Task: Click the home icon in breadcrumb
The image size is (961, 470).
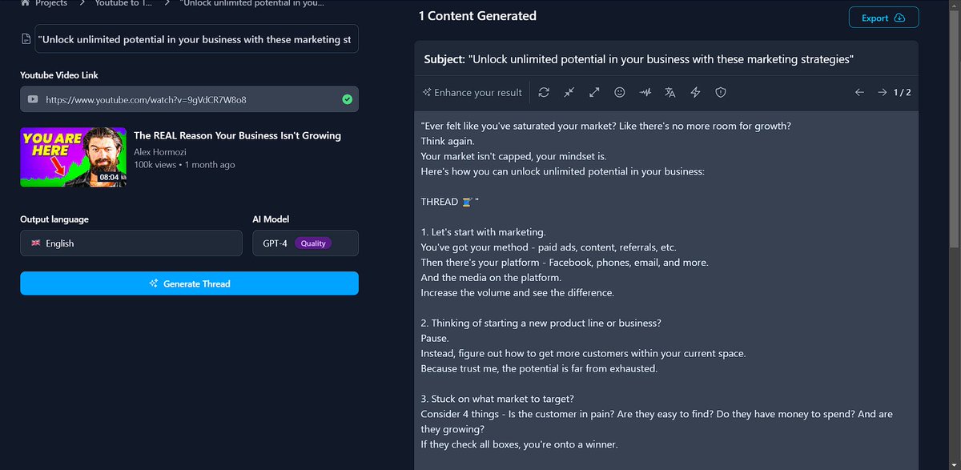Action: pos(25,4)
